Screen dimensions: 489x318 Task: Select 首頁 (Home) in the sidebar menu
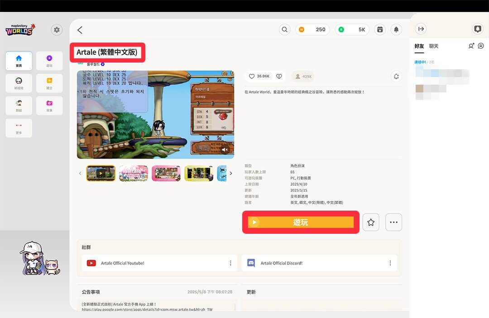click(19, 60)
